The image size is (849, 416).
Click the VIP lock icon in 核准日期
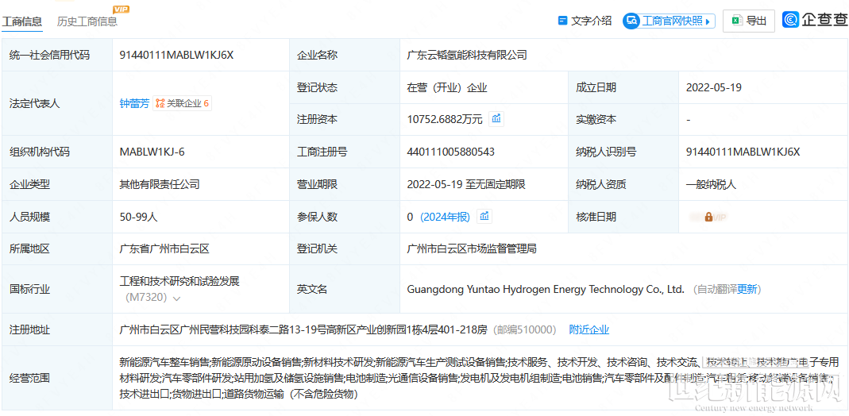[x=708, y=217]
